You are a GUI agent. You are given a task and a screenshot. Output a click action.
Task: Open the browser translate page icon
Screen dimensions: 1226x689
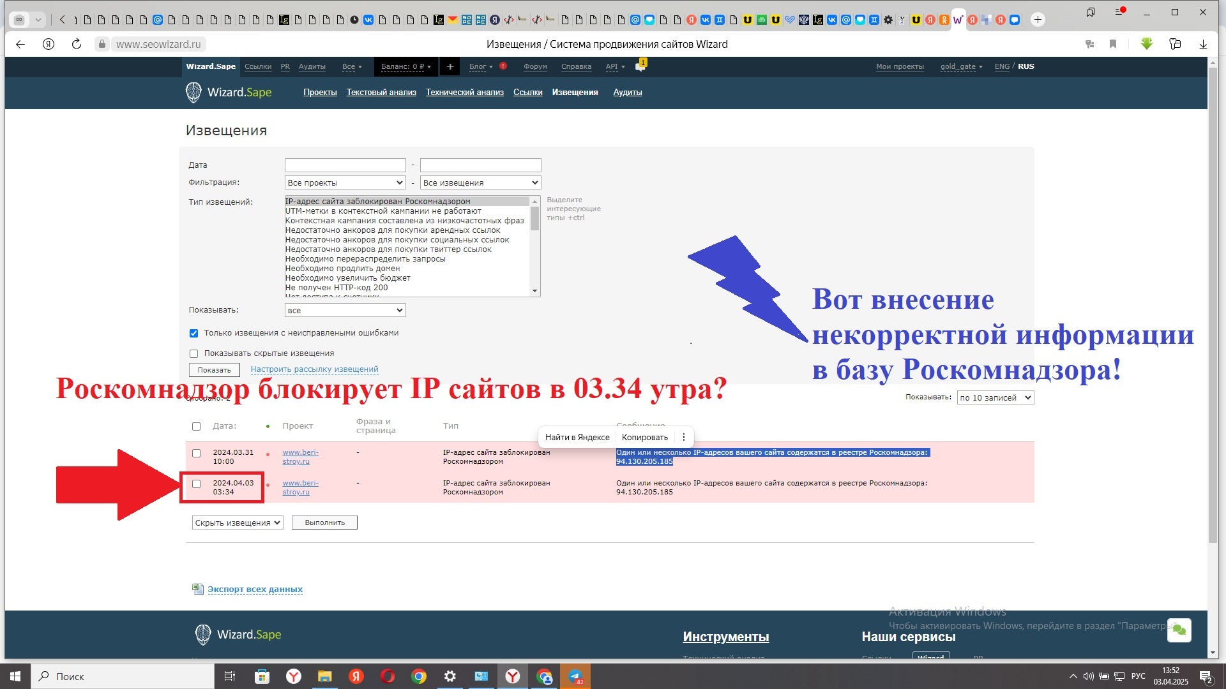(x=1089, y=44)
